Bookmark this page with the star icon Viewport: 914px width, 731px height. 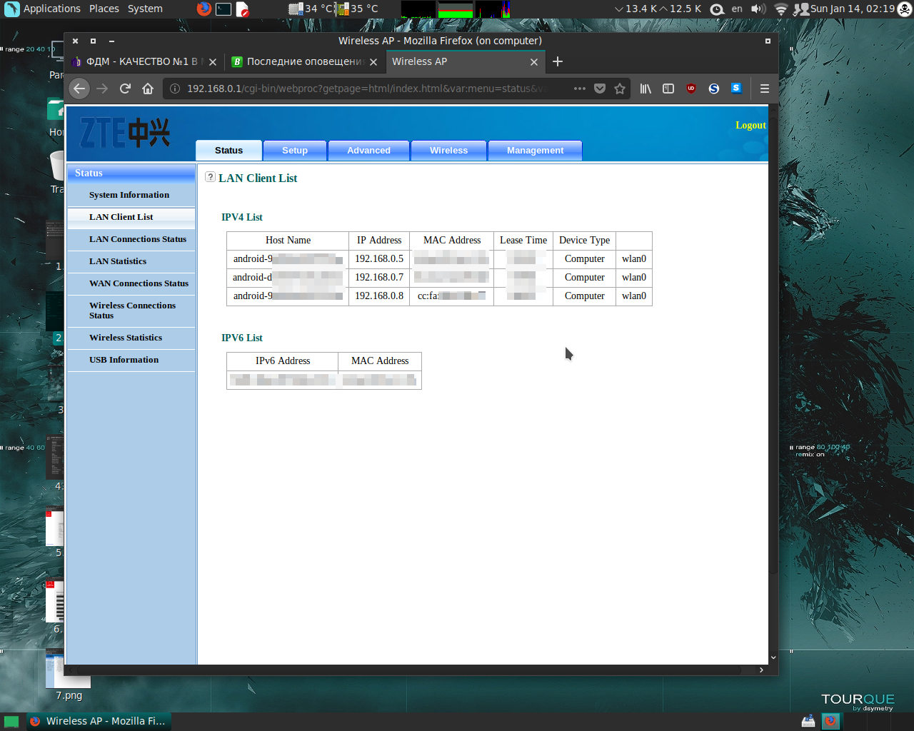tap(620, 89)
